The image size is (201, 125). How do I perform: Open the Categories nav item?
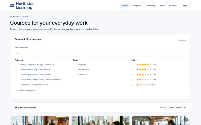(x=137, y=5)
